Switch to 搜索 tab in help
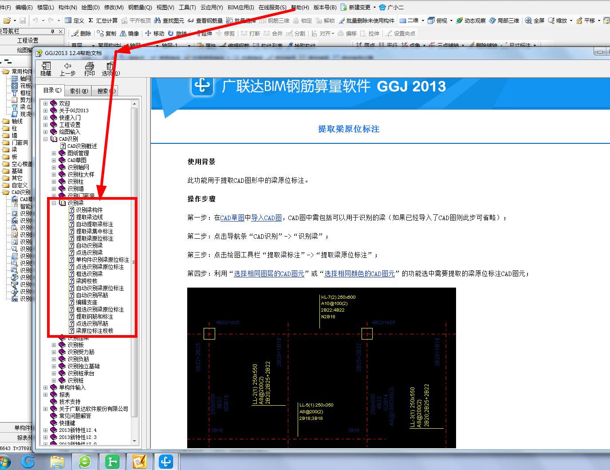Screen dimensions: 610x470 click(x=106, y=91)
